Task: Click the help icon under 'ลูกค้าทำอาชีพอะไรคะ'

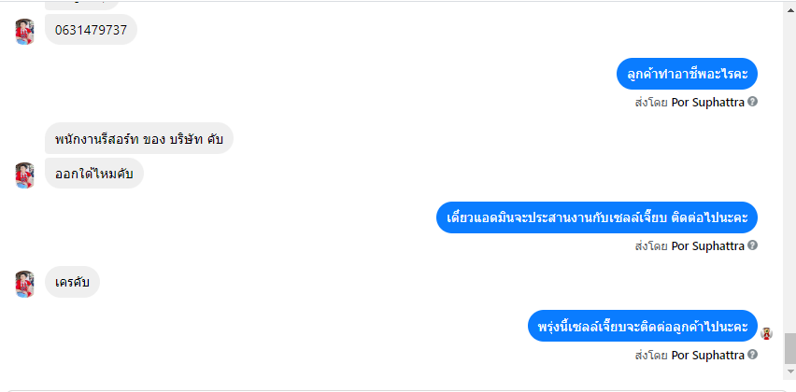Action: [752, 102]
